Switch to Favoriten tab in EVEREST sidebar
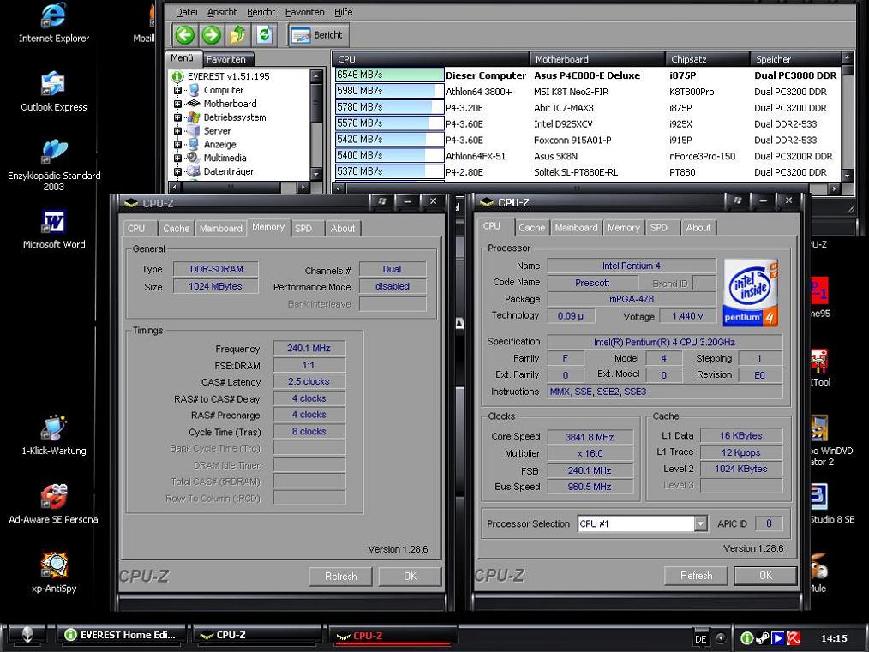 coord(226,59)
